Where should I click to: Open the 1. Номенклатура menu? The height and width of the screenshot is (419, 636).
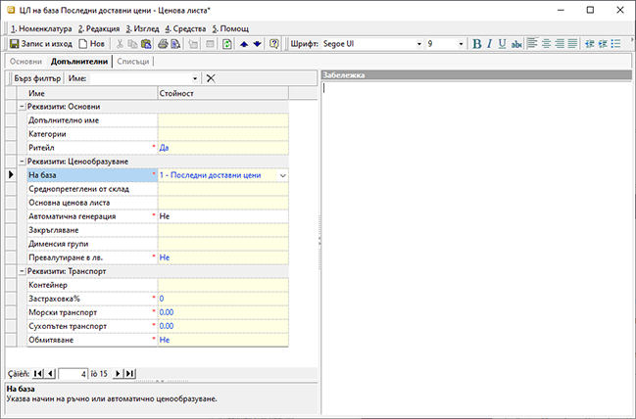[x=41, y=28]
